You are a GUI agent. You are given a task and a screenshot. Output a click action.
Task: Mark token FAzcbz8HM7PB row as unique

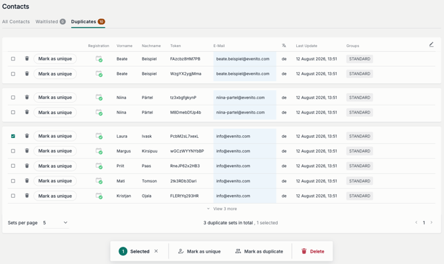point(55,58)
